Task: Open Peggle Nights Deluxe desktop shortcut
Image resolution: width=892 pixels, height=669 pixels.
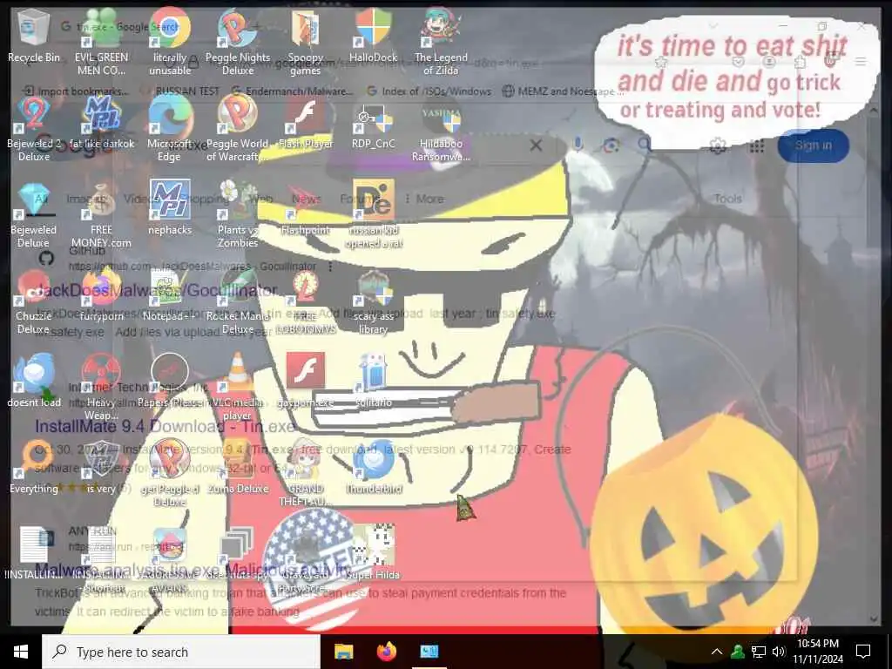Action: tap(238, 43)
